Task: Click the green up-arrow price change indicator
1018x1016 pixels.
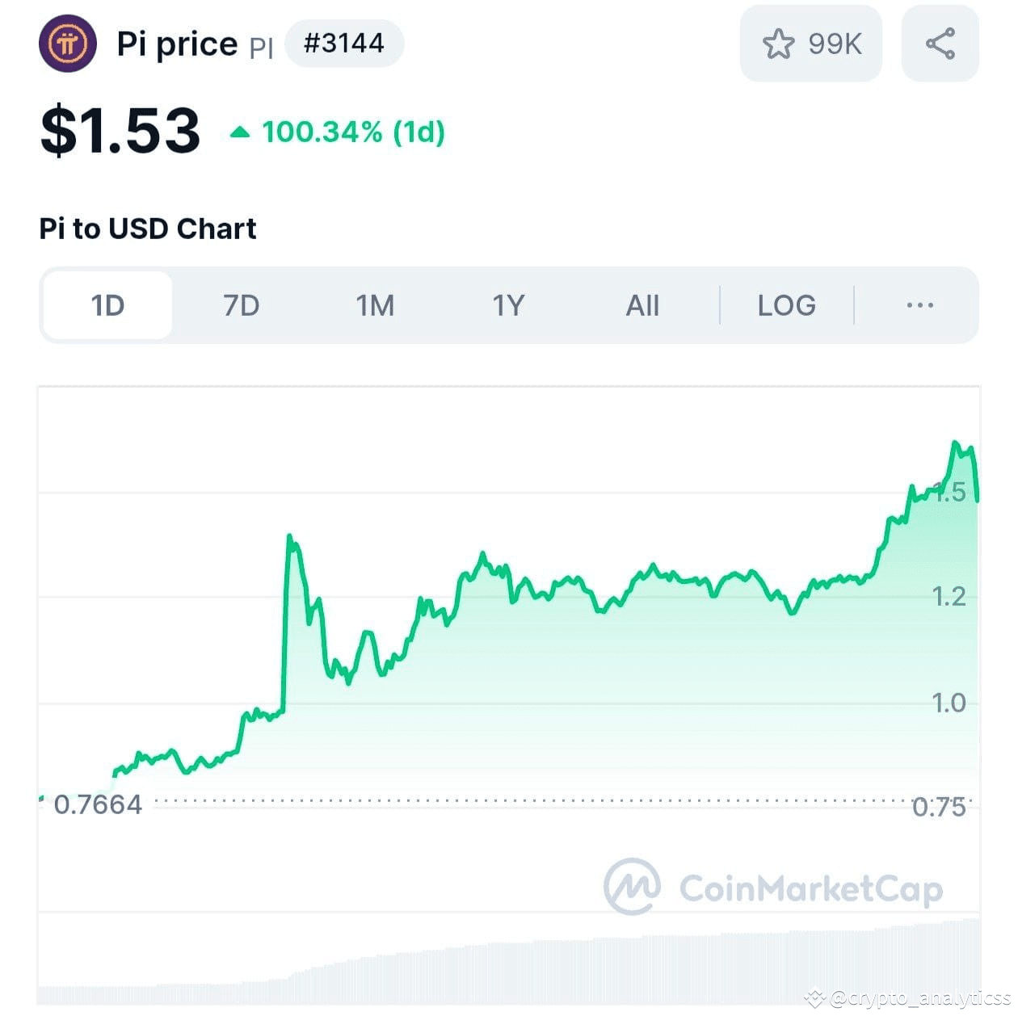Action: tap(240, 132)
